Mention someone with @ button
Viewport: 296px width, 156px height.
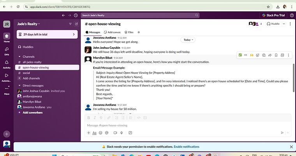click(107, 133)
